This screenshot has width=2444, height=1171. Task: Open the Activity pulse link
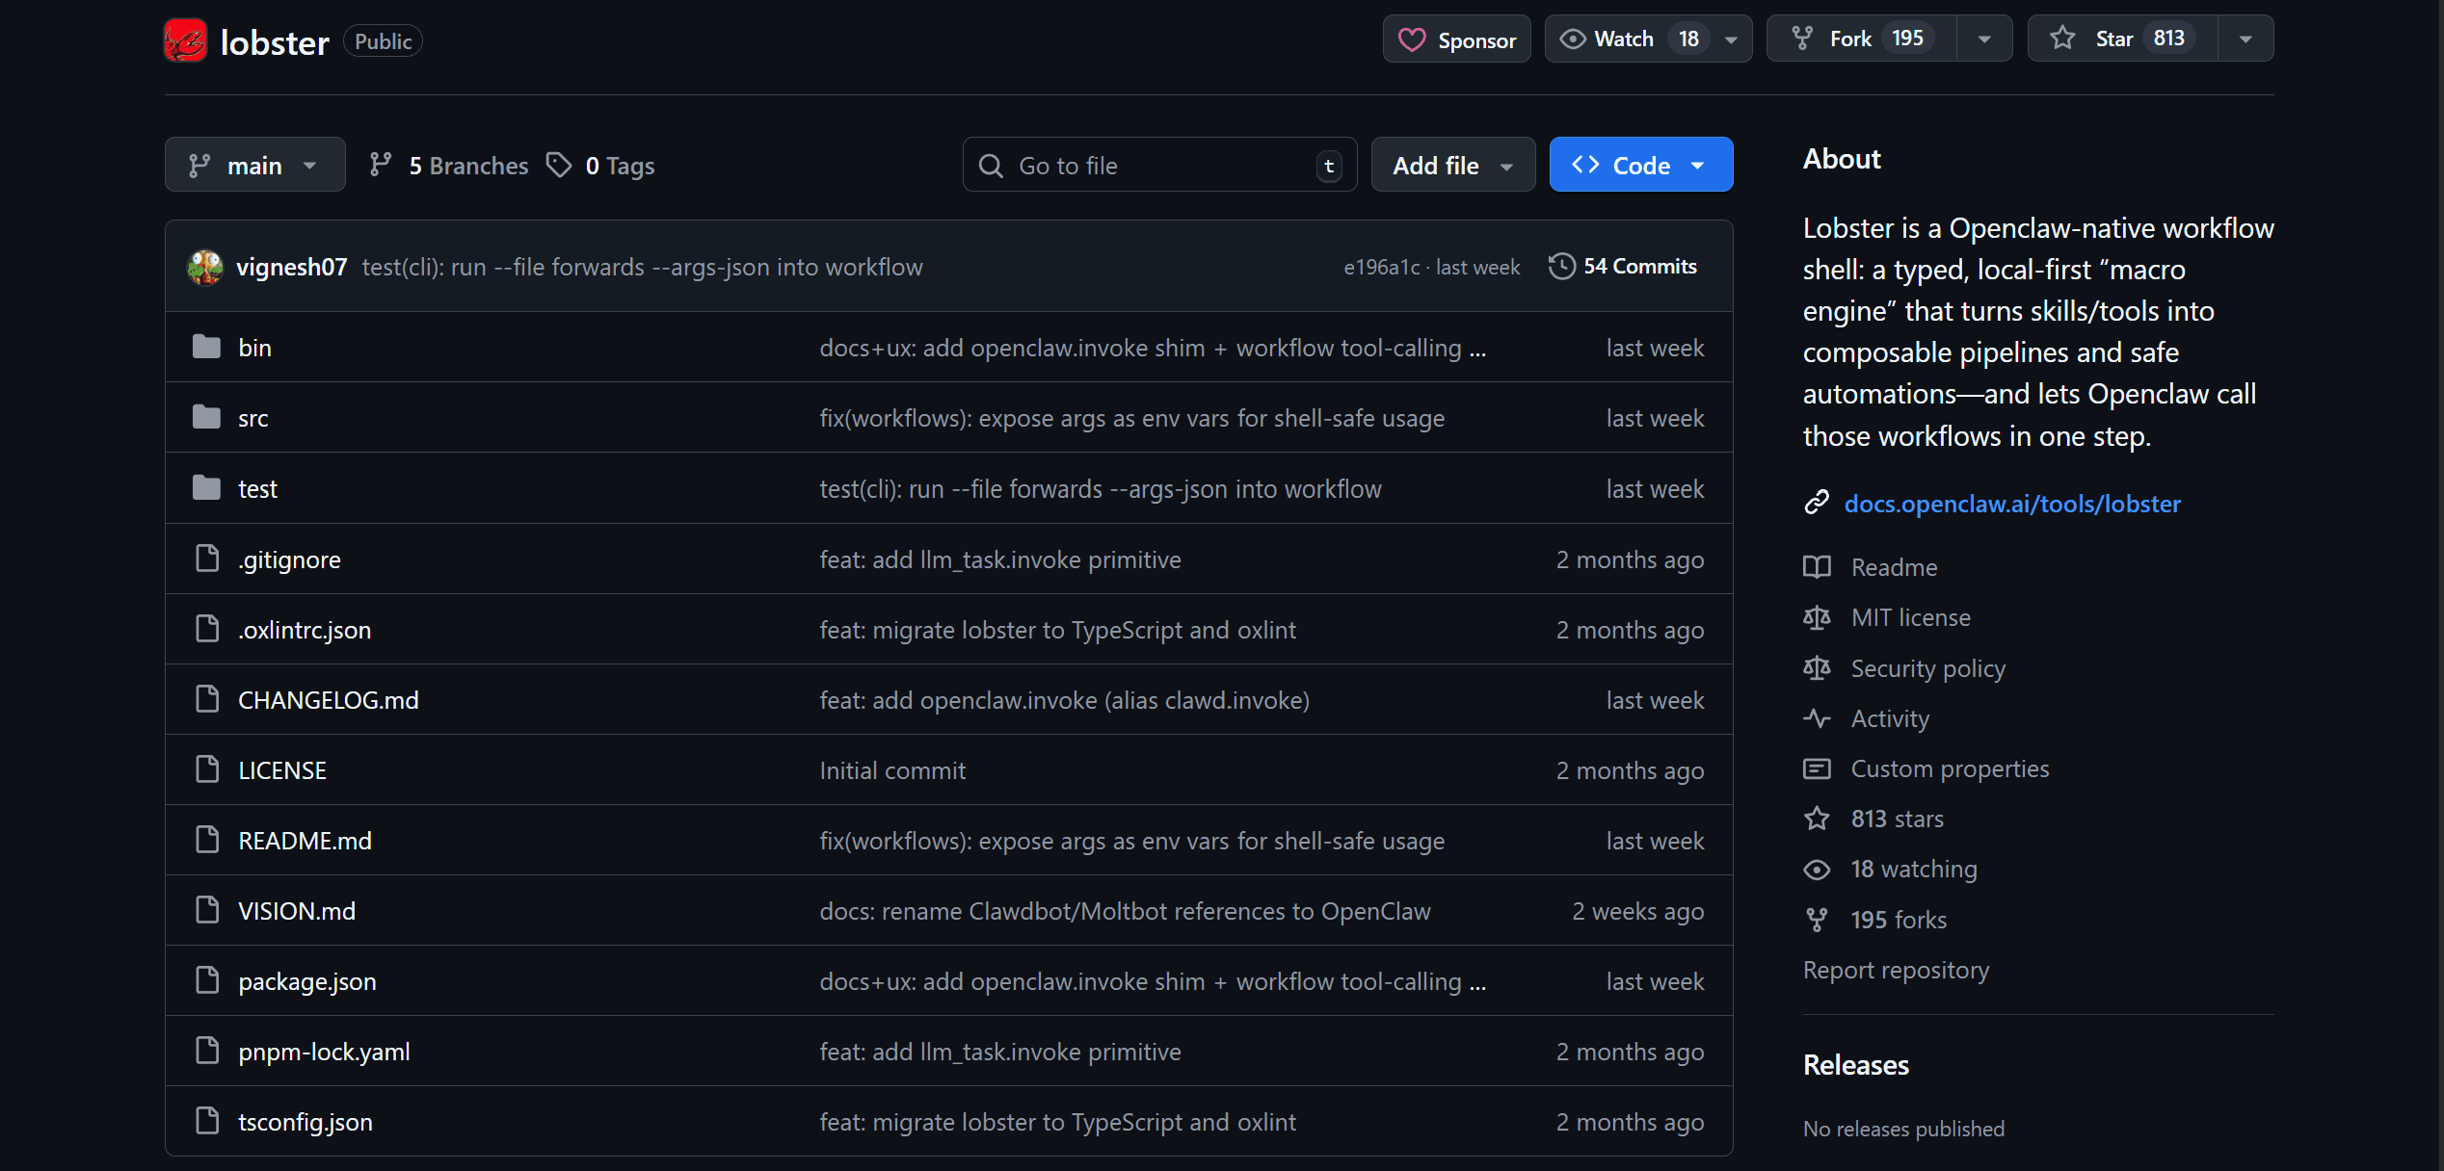coord(1889,718)
